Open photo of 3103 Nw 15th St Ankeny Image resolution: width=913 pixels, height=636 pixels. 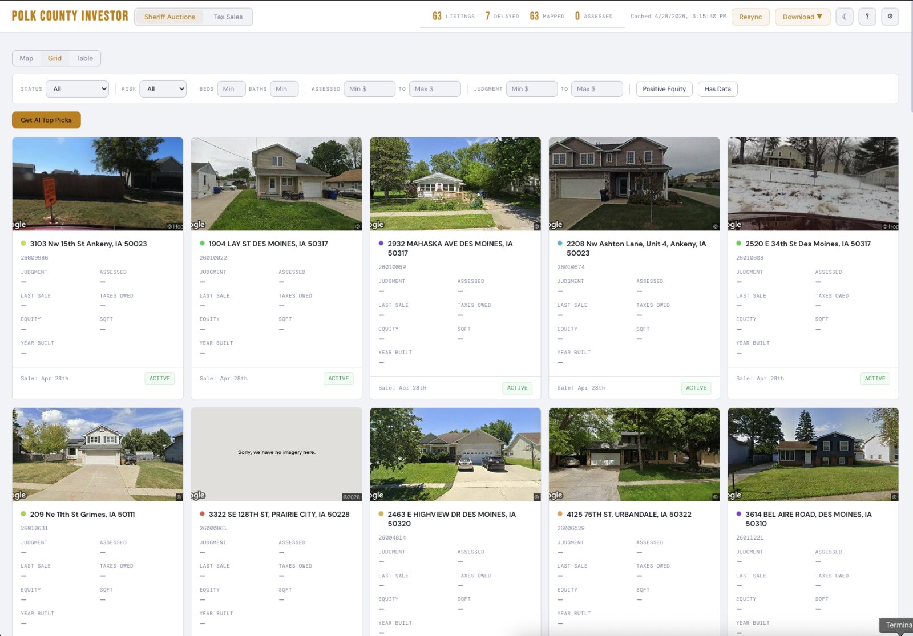(x=98, y=184)
